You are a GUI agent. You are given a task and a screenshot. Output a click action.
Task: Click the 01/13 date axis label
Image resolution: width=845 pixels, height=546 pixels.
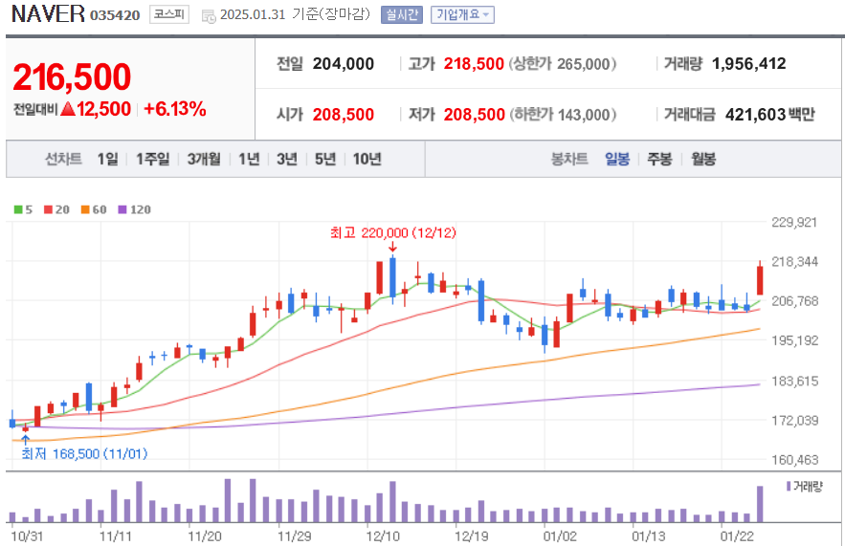(648, 536)
